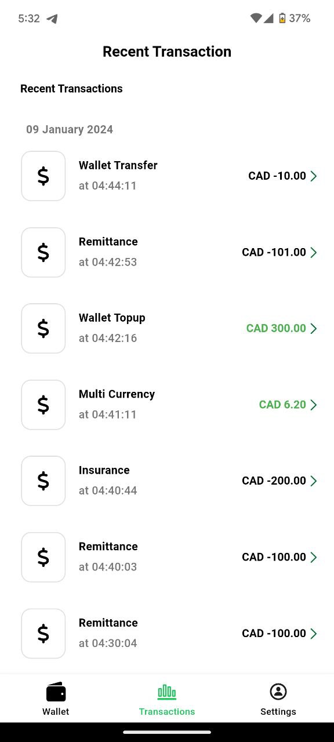The height and width of the screenshot is (742, 334).
Task: Open the Remittance transaction at 04:30:04
Action: [167, 633]
